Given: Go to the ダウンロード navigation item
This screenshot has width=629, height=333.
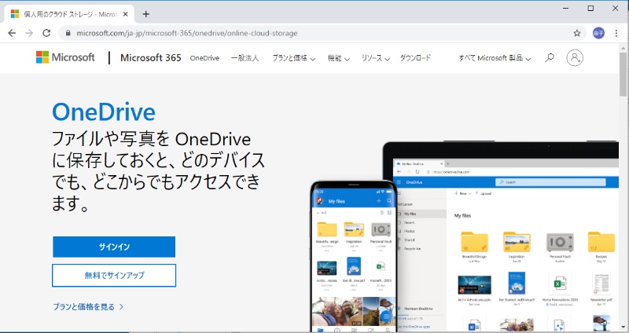Looking at the screenshot, I should (x=415, y=58).
